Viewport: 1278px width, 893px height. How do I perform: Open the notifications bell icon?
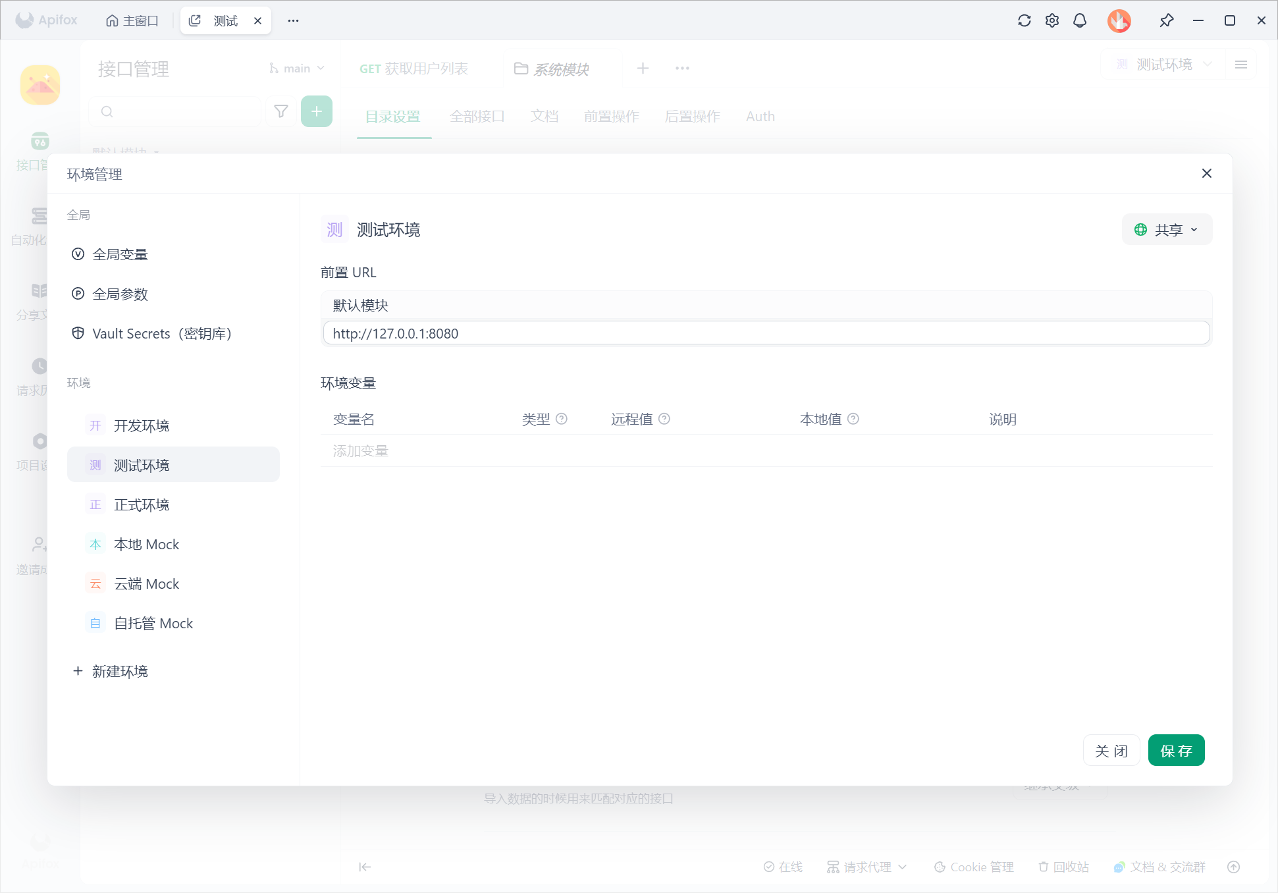pos(1080,20)
